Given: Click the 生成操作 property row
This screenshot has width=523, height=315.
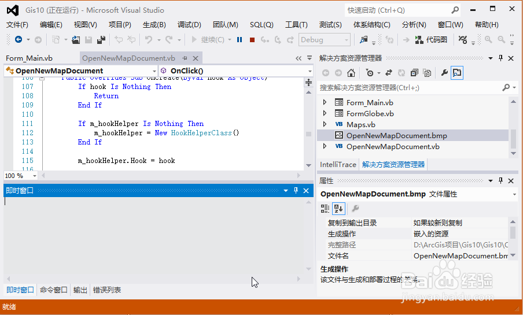Looking at the screenshot, I should [x=417, y=234].
